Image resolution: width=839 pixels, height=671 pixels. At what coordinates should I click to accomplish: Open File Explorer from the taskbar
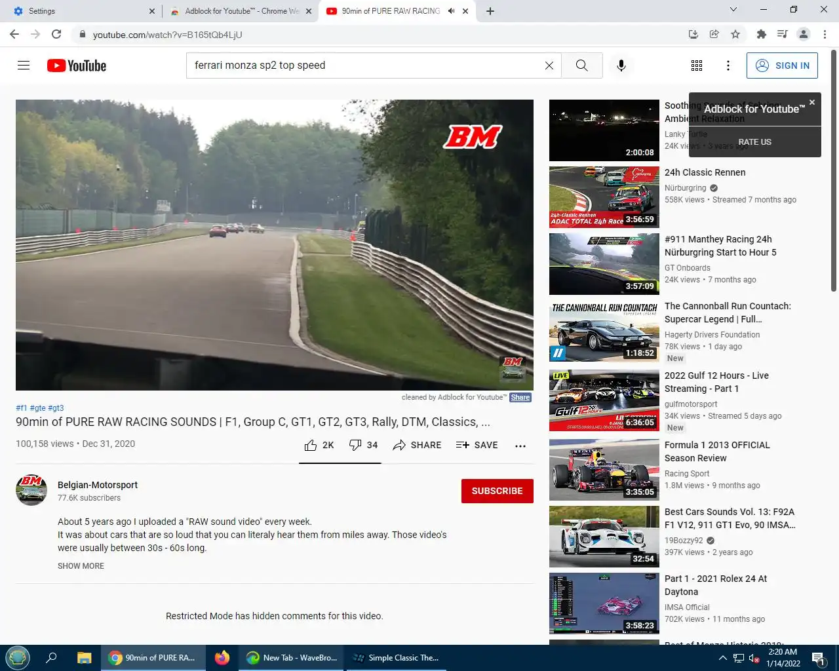85,658
